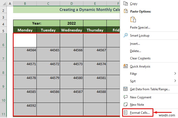Click the Year: label cell

coord(36,23)
